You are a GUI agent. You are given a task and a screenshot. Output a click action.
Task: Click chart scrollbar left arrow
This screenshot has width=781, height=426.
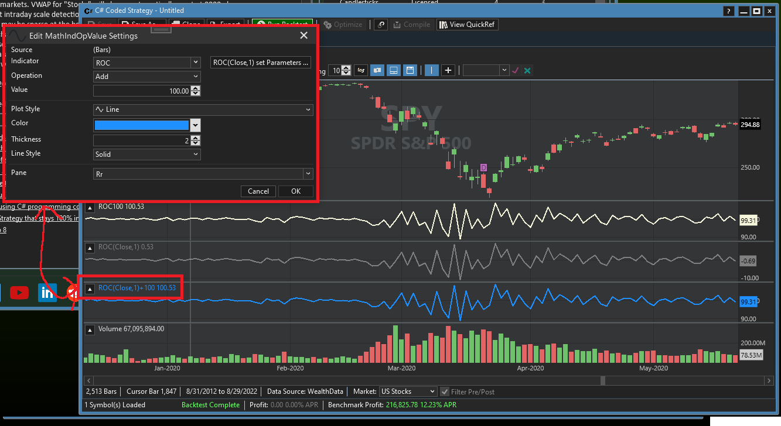89,380
